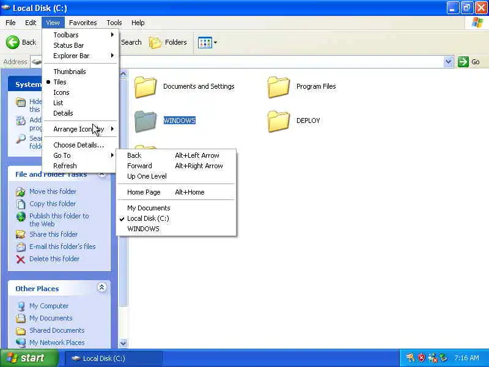Click the green Back arrow icon

click(12, 42)
